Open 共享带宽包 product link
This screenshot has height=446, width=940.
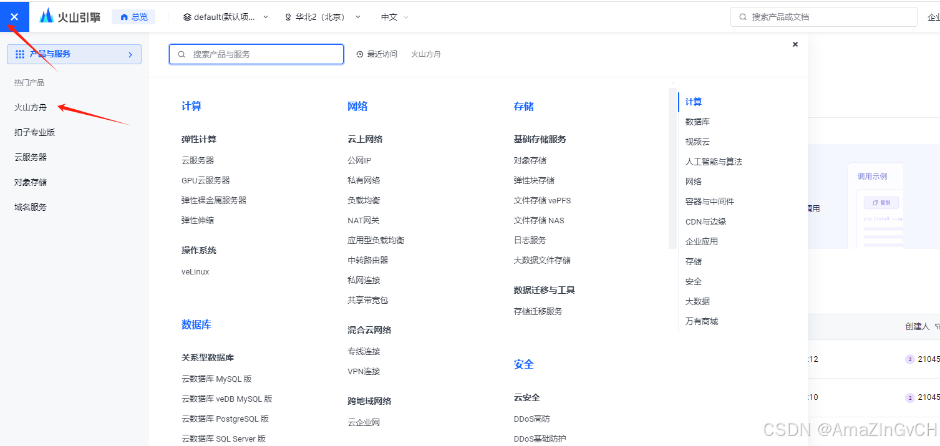coord(368,300)
